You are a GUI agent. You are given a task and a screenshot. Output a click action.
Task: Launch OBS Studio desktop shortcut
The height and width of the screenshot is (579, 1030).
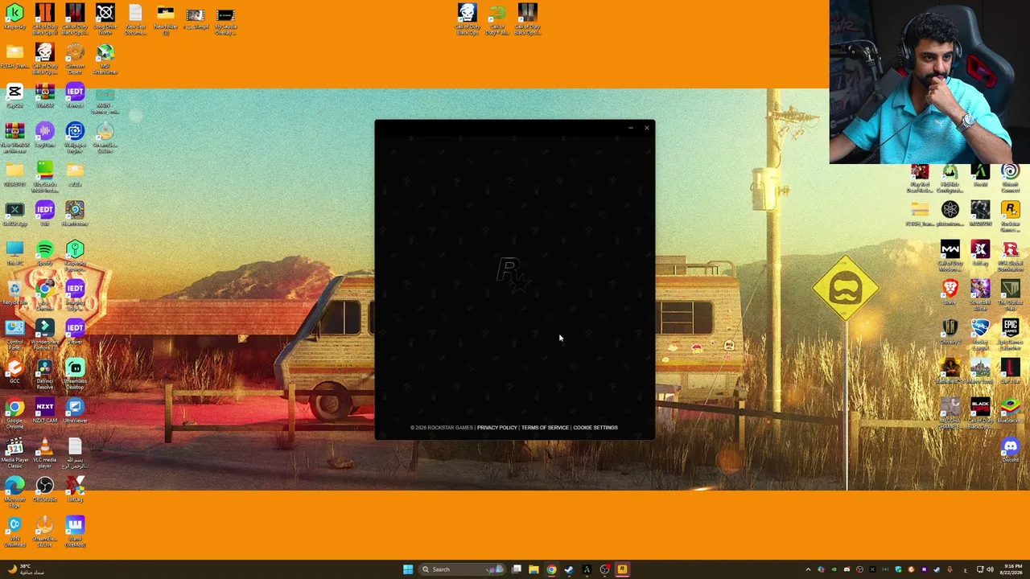click(44, 491)
